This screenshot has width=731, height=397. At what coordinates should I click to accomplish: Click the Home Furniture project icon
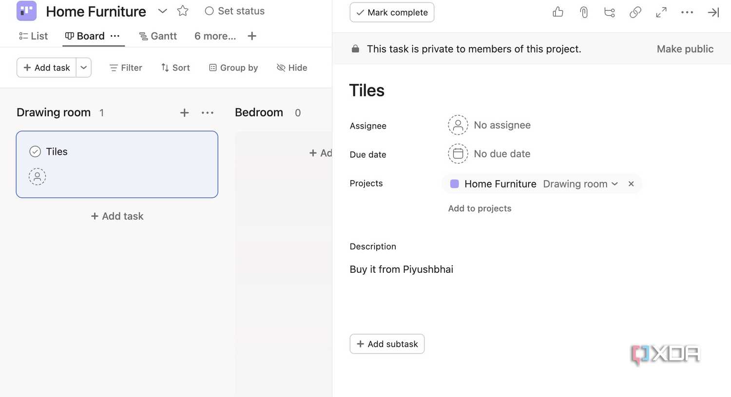point(26,11)
